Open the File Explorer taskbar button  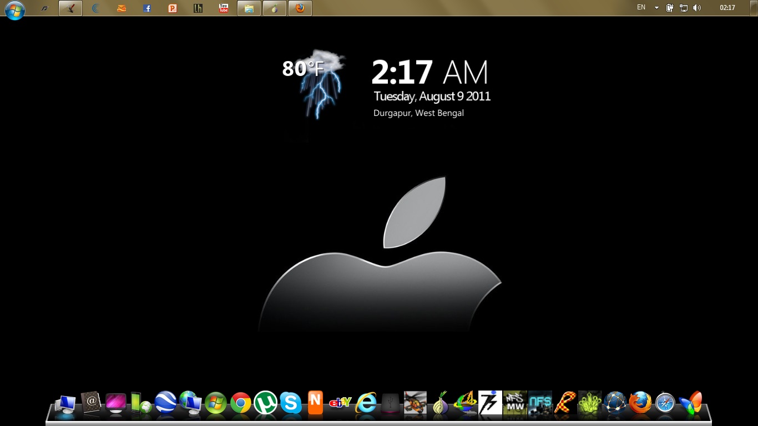pyautogui.click(x=249, y=8)
